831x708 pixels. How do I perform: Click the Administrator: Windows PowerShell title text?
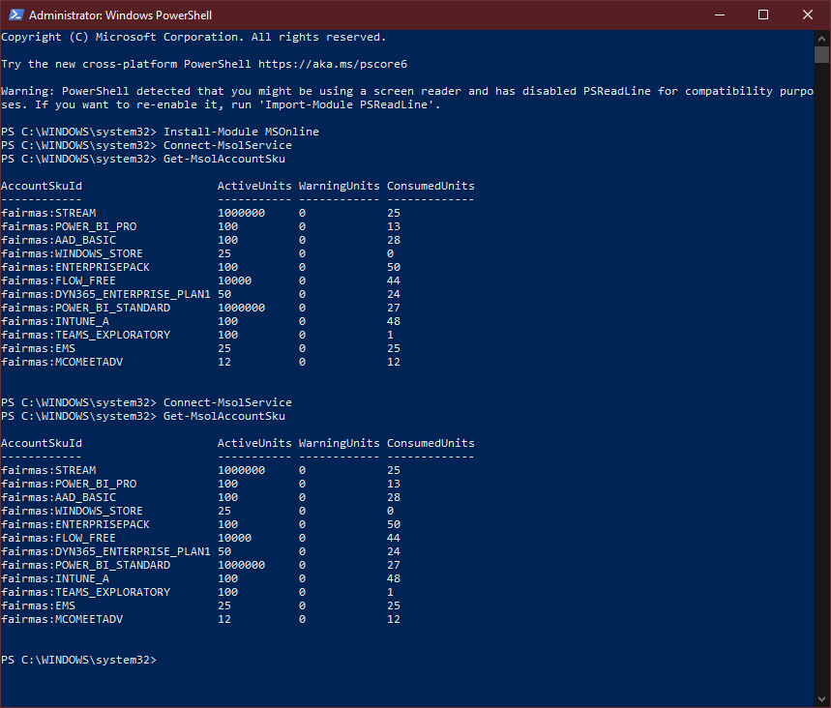coord(120,15)
